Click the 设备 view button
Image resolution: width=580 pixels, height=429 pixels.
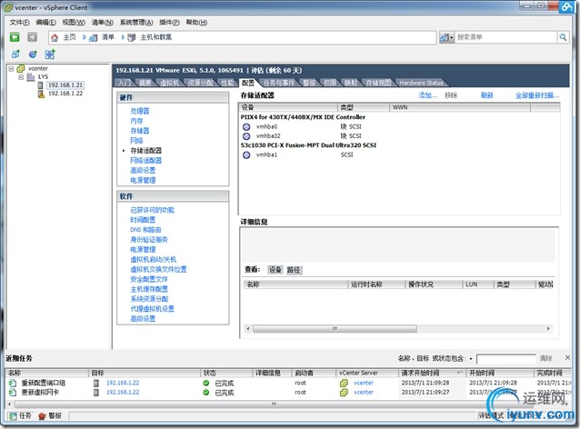click(275, 270)
